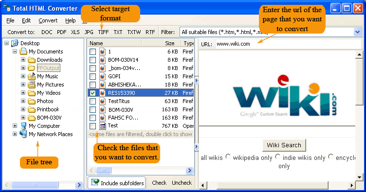Collapse the Desktop tree node
Viewport: 366px width, 192px height.
coord(6,43)
